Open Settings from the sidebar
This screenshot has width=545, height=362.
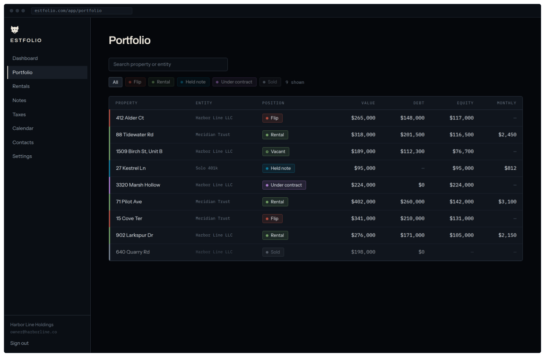tap(22, 156)
